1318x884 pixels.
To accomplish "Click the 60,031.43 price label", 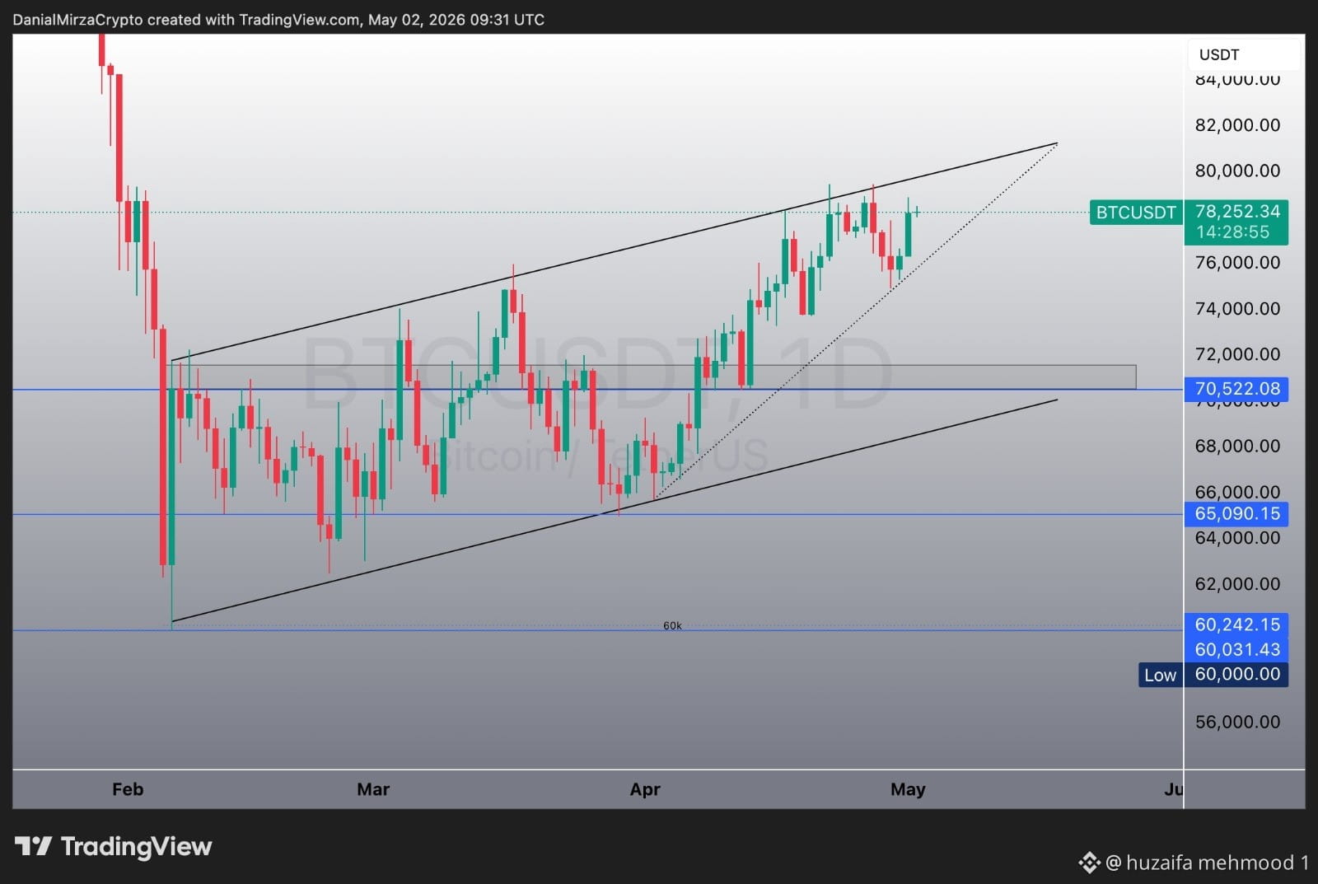I will pyautogui.click(x=1236, y=649).
